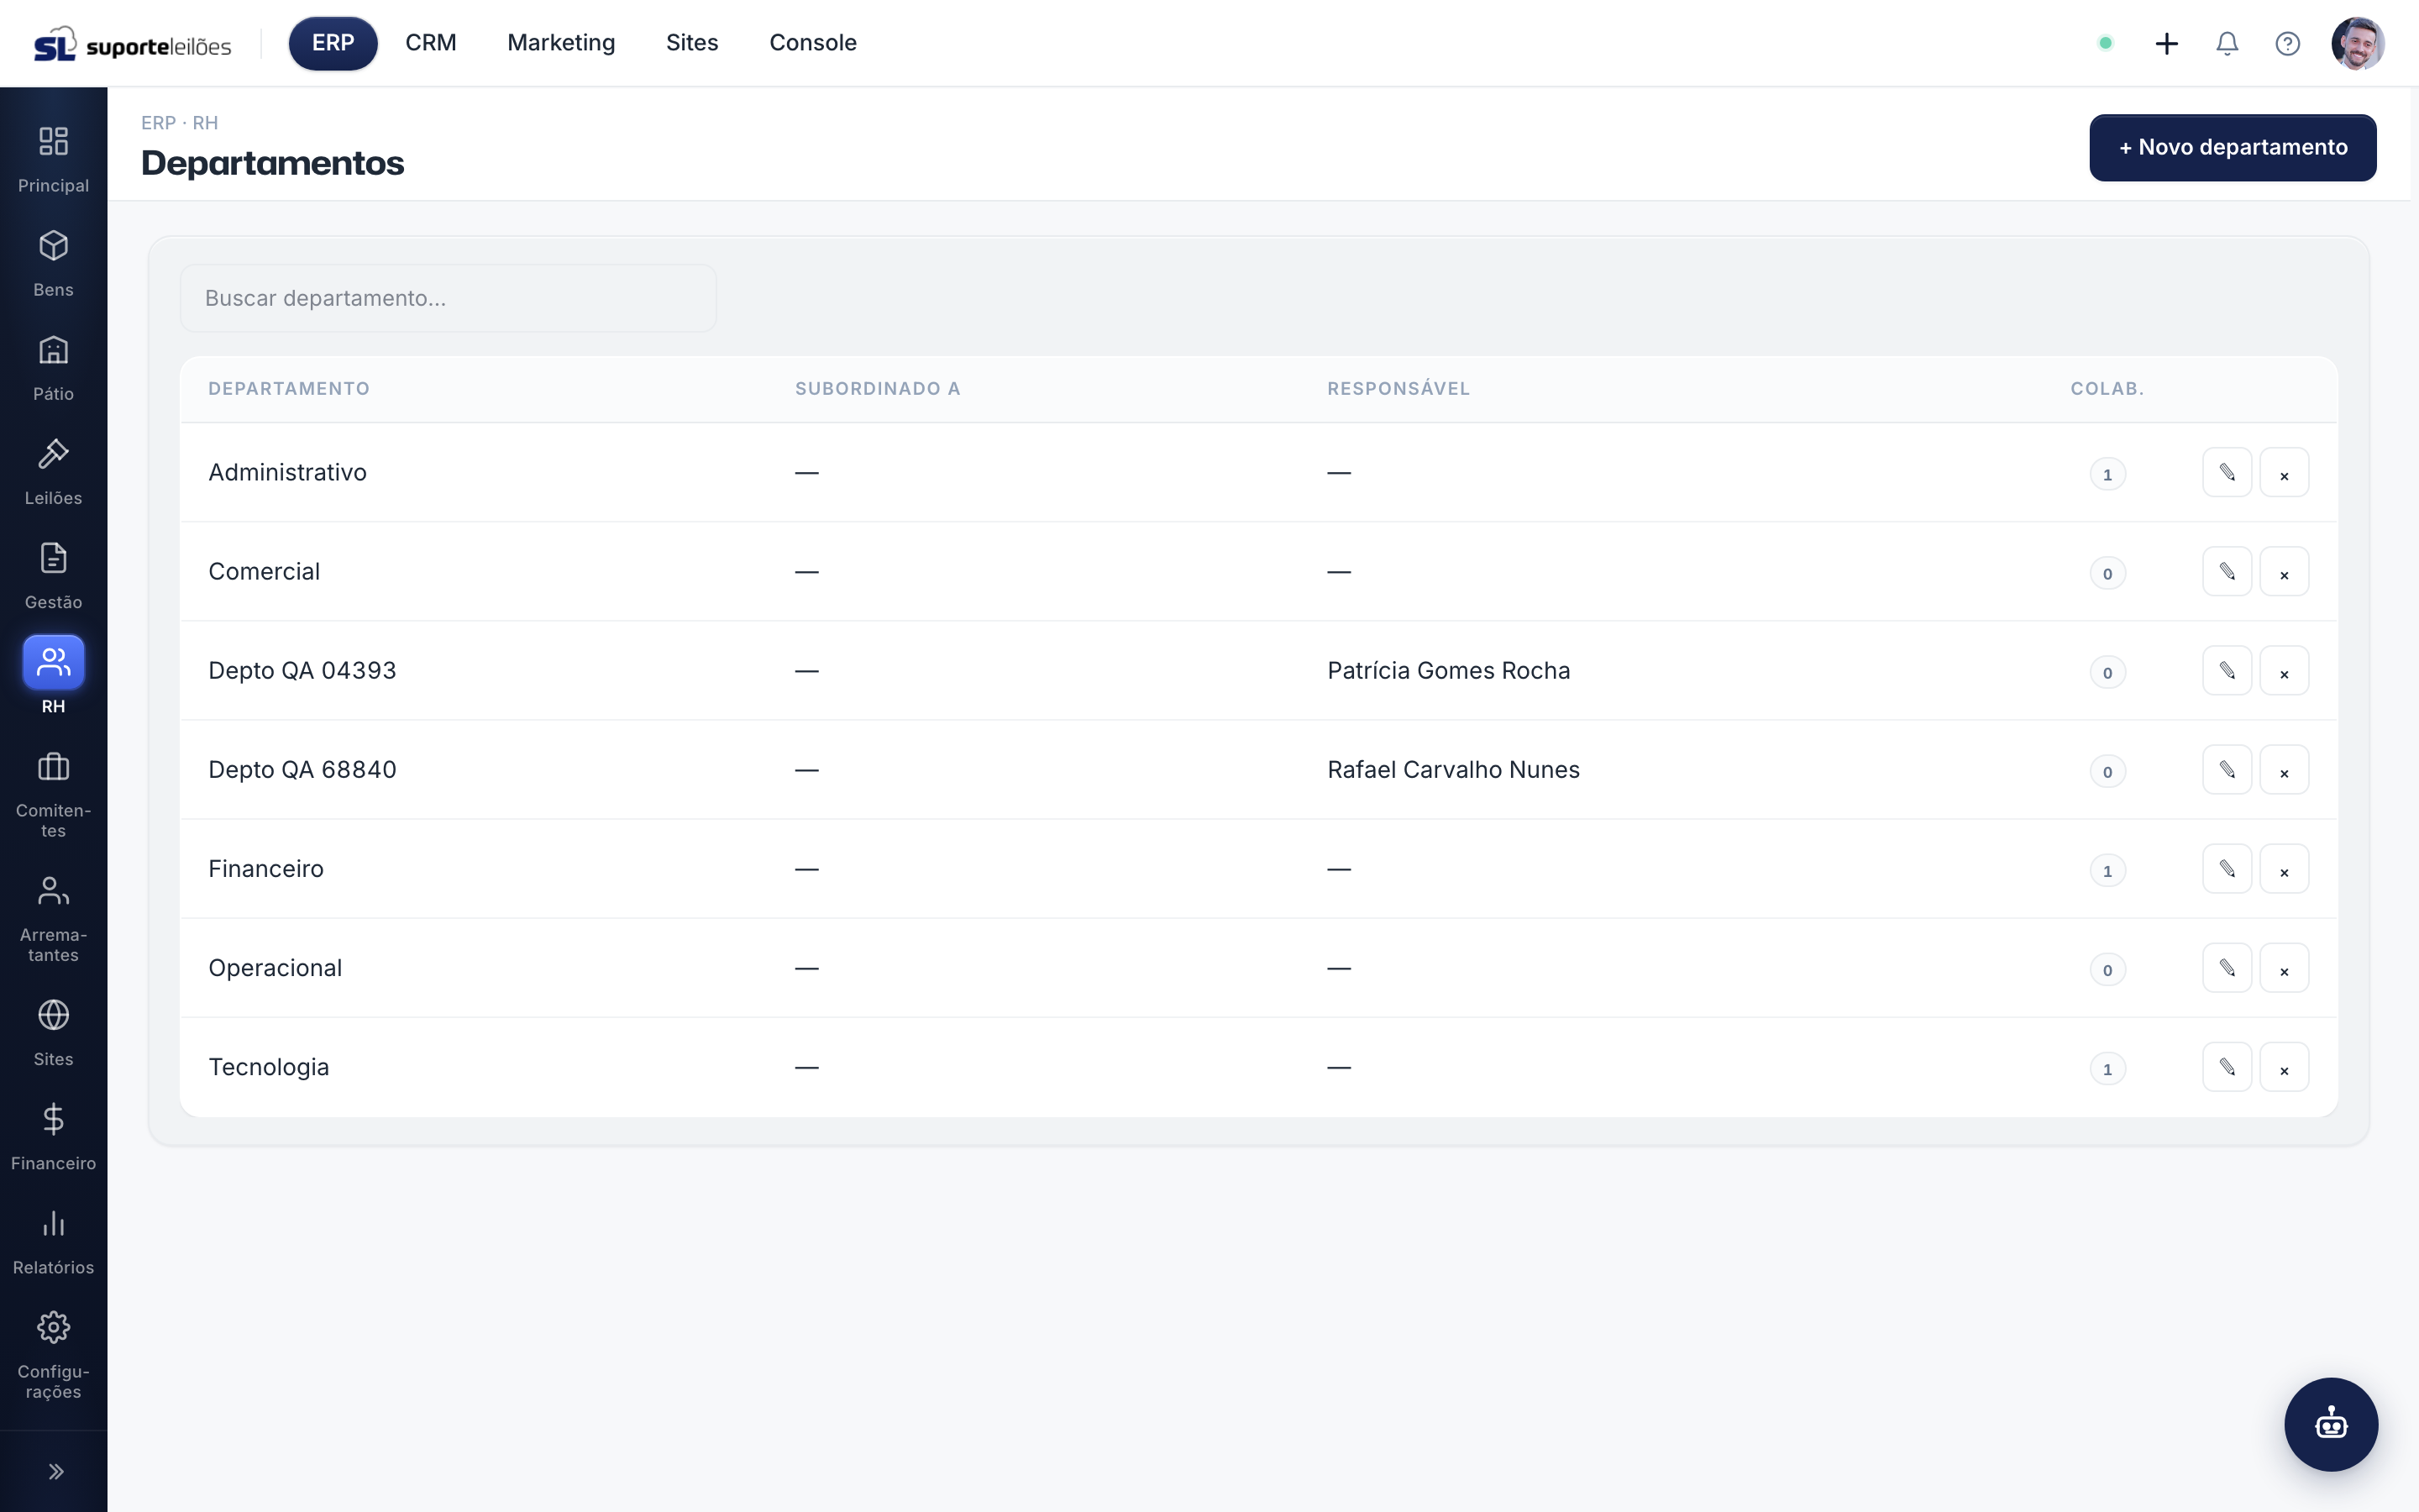Delete the Operacional department
The width and height of the screenshot is (2419, 1512).
point(2283,967)
